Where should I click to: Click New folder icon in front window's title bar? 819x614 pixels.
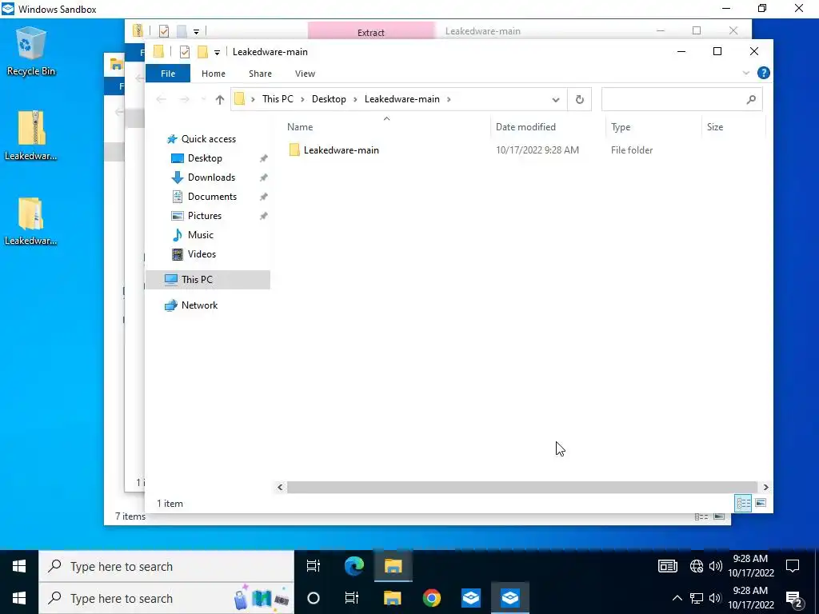pyautogui.click(x=202, y=52)
